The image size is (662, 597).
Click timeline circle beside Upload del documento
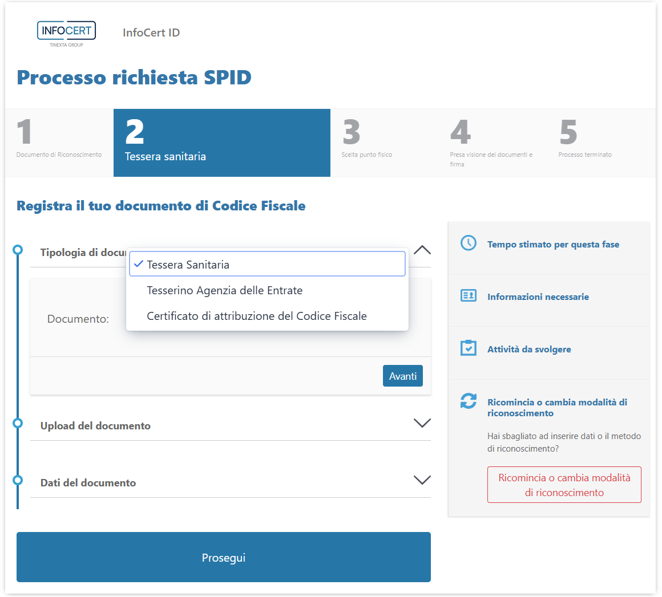(18, 423)
